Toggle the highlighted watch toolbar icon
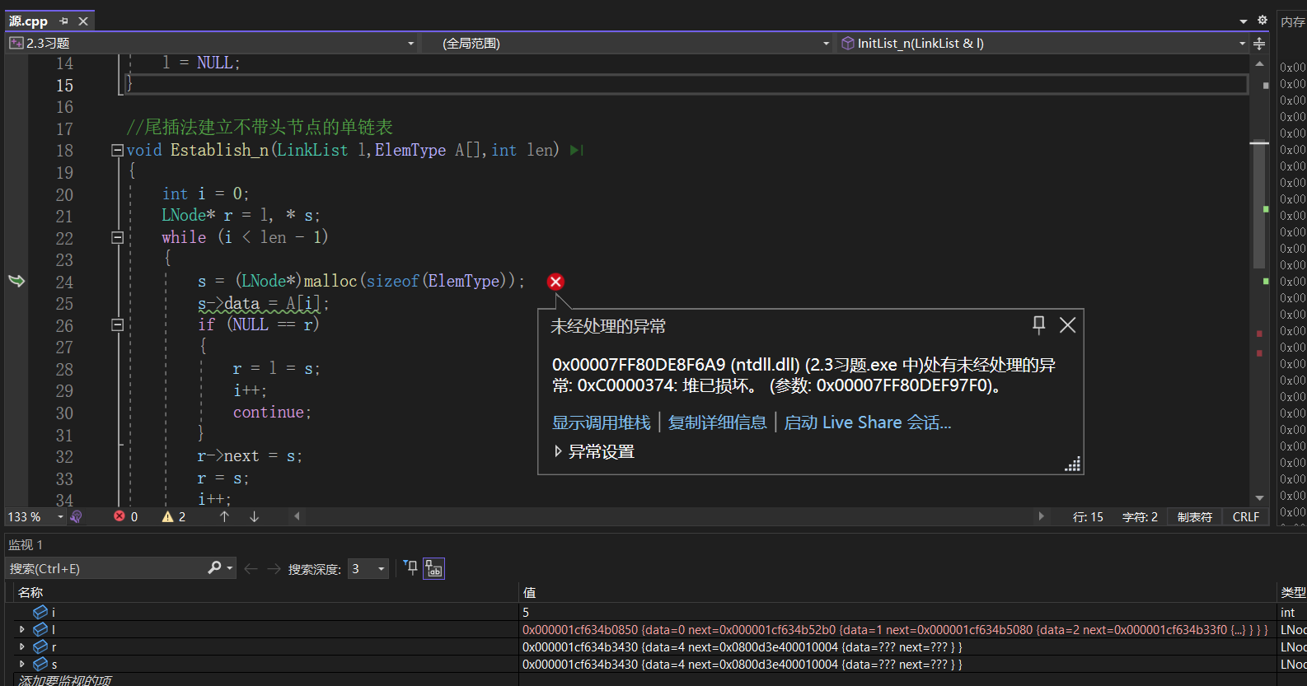The height and width of the screenshot is (686, 1307). point(433,568)
